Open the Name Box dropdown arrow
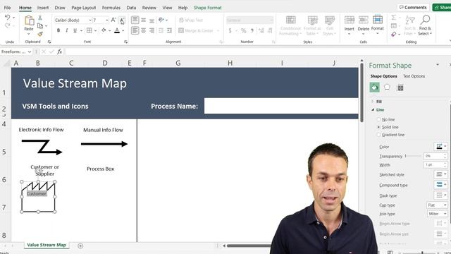This screenshot has height=254, width=451. tap(30, 52)
